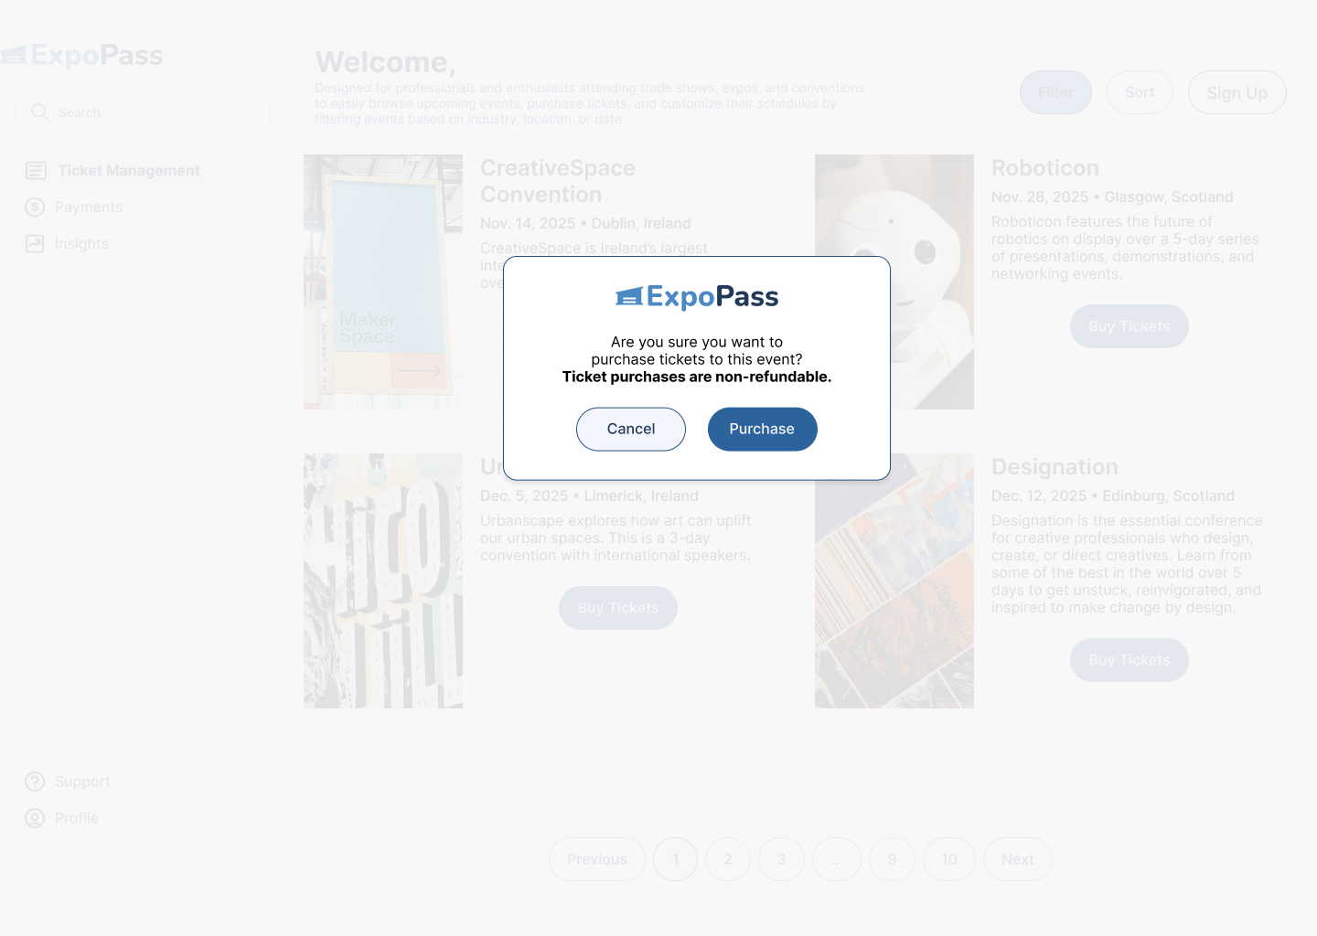
Task: Click the Ticket Management list icon
Action: (37, 171)
